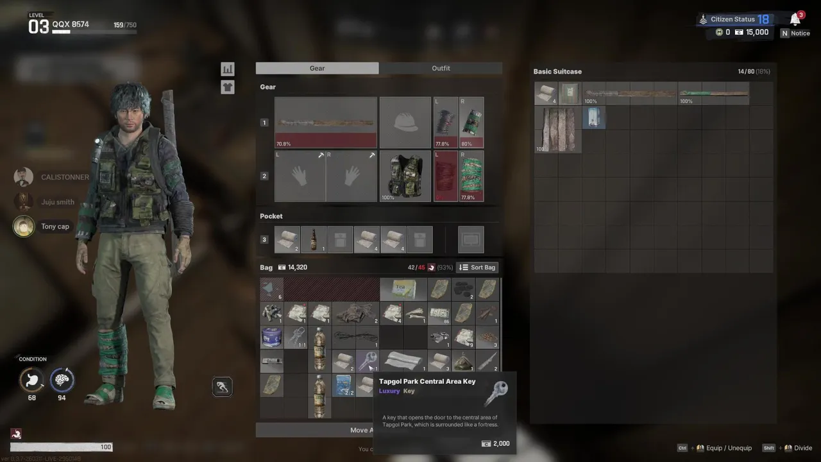The height and width of the screenshot is (462, 821).
Task: Select the charcoal pieces in the bag
Action: coord(462,289)
